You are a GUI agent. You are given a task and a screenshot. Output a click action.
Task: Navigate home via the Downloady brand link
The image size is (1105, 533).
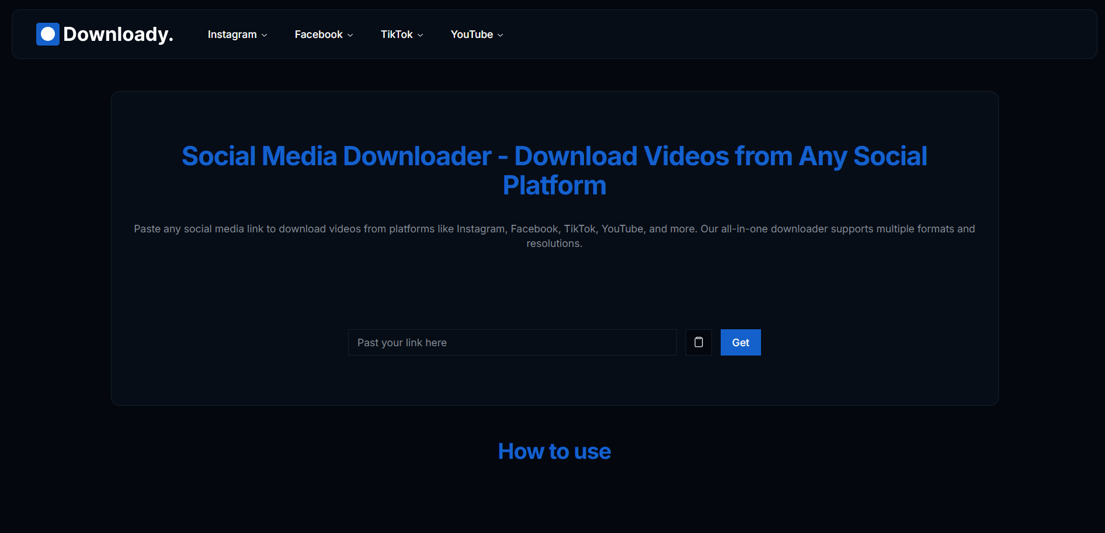(x=104, y=34)
